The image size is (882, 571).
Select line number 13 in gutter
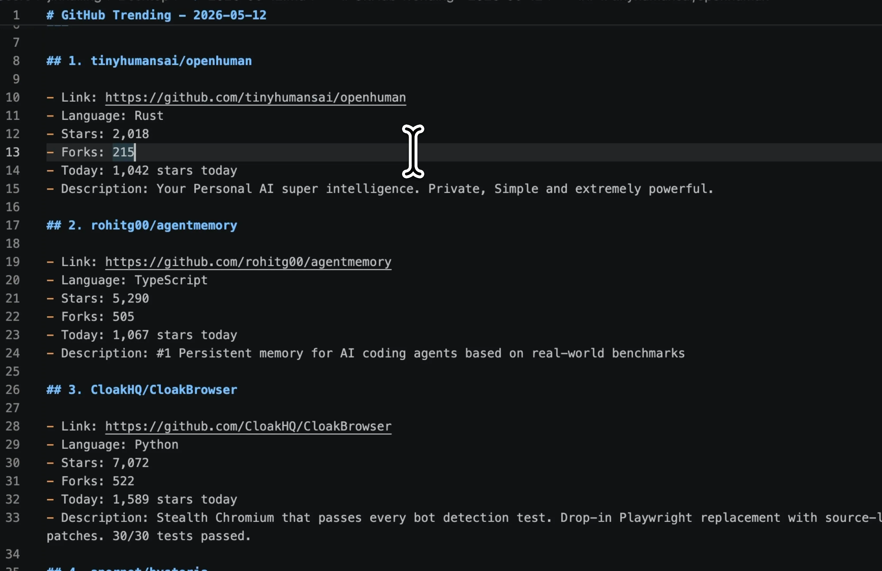point(13,152)
